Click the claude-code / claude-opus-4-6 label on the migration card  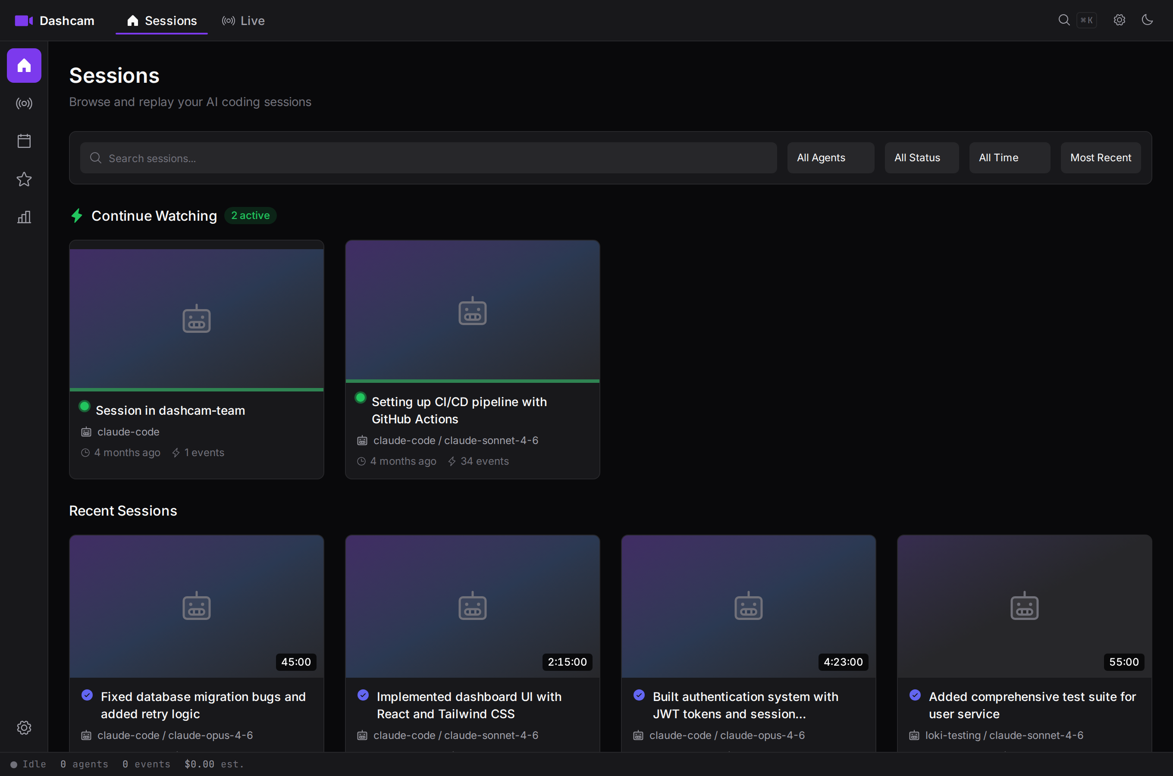tap(175, 735)
